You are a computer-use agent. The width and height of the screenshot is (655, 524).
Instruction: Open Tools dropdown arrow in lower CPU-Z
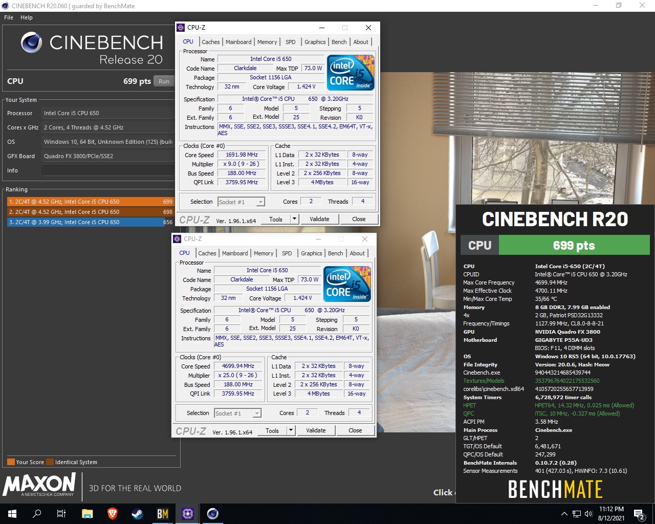pos(291,430)
